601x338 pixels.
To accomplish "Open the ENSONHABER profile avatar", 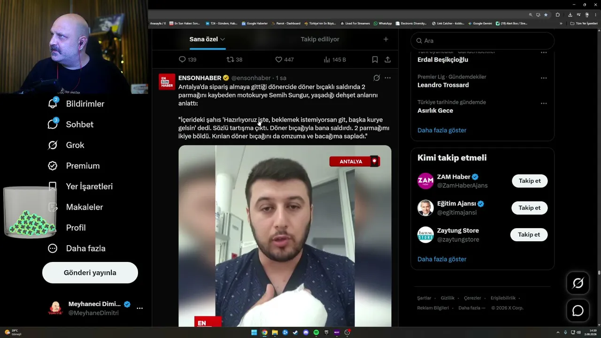I will [167, 82].
